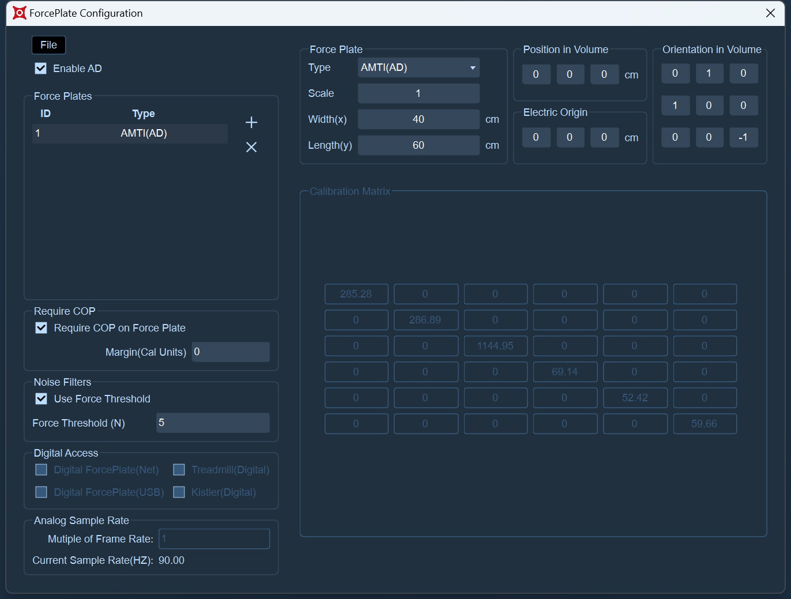Click the Scale input field
791x599 pixels.
click(419, 93)
